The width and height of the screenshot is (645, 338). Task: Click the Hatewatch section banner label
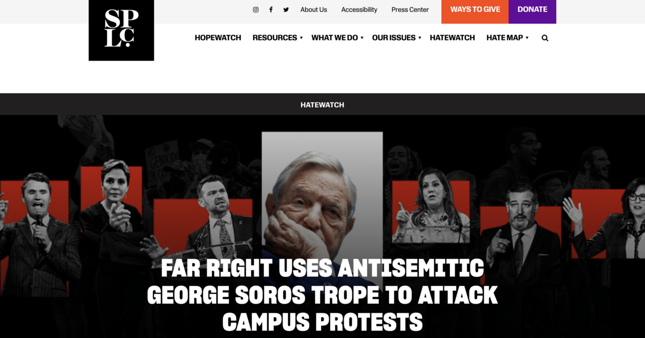coord(322,105)
